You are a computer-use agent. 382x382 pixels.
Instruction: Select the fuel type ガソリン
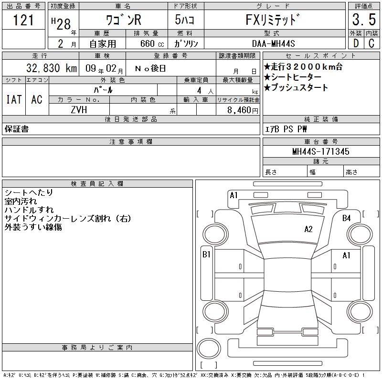point(186,43)
